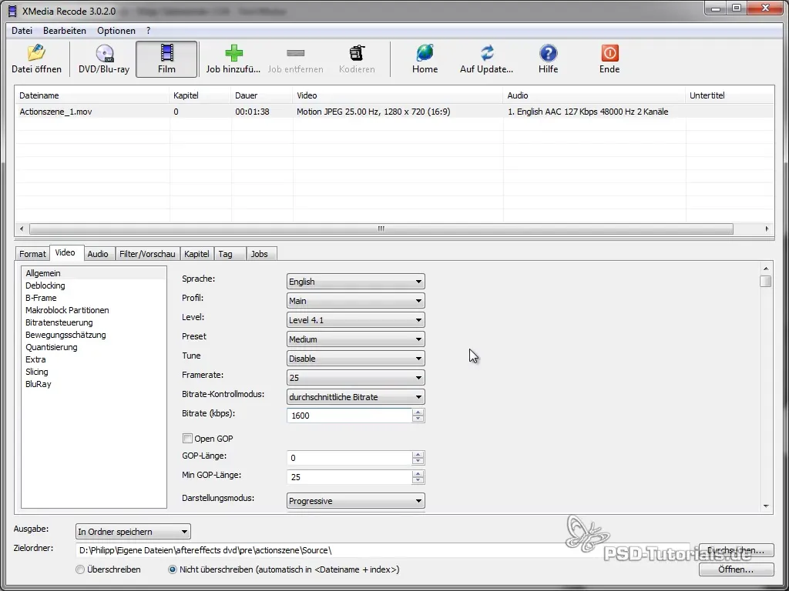Select the Film toolbar button
Image resolution: width=789 pixels, height=591 pixels.
pyautogui.click(x=166, y=59)
